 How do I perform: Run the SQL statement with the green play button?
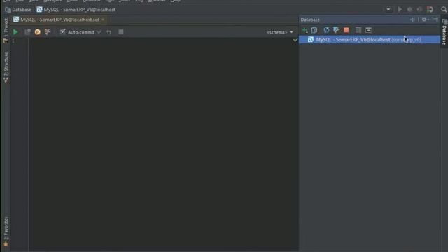(x=15, y=32)
